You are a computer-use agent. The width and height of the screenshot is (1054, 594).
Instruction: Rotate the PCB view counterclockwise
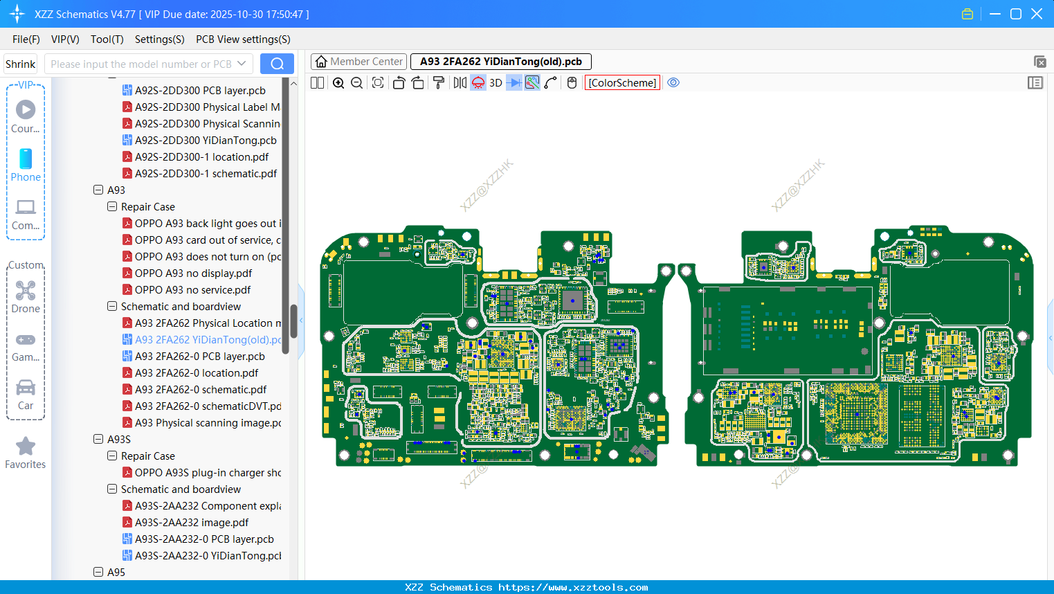pos(399,82)
